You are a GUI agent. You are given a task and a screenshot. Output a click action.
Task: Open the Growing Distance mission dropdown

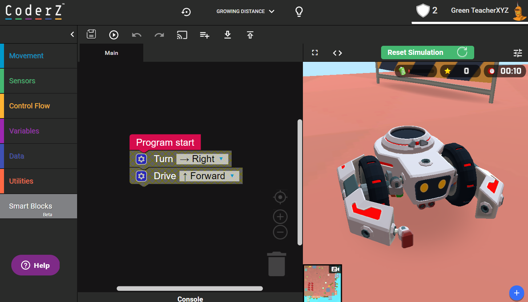[x=245, y=12]
